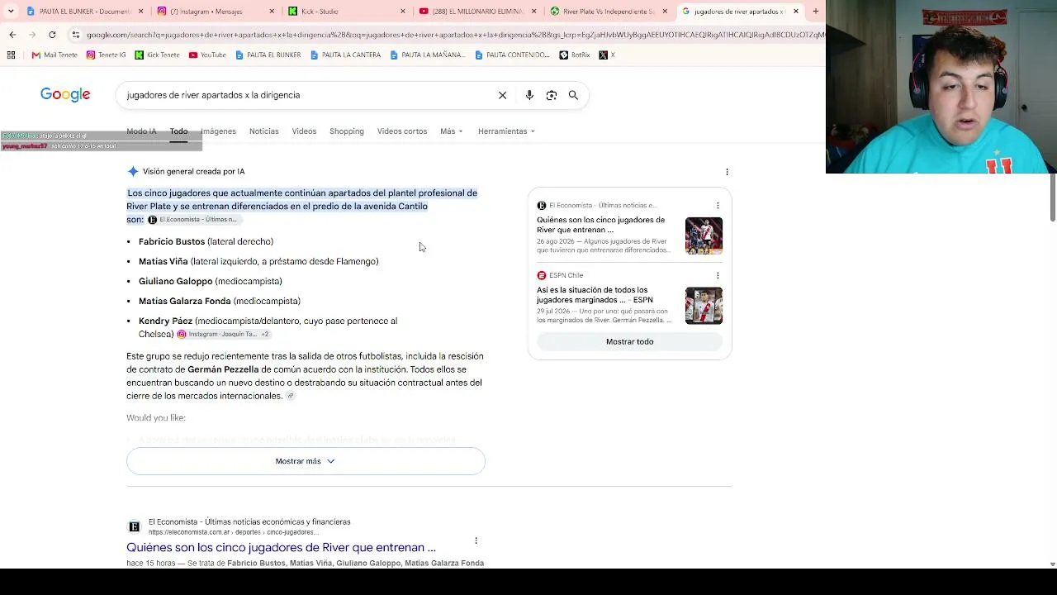Open El Economista card headline in sources panel
Screen dimensions: 1057x595
(x=600, y=225)
